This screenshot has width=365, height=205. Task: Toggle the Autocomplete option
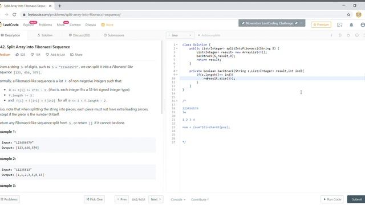pyautogui.click(x=209, y=35)
